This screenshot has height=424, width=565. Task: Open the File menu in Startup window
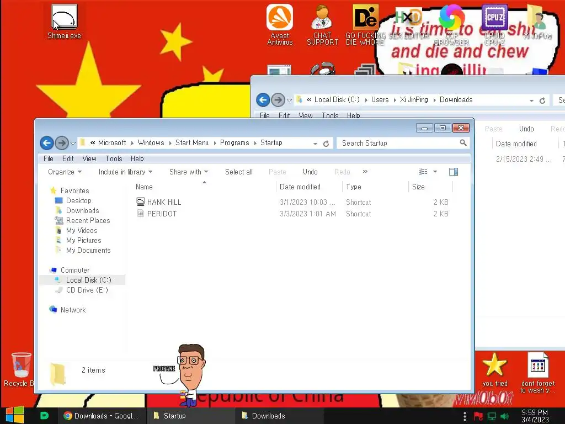coord(49,158)
